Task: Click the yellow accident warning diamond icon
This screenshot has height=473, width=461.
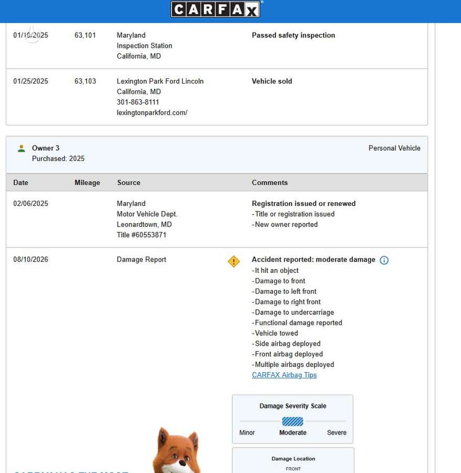Action: click(x=233, y=262)
